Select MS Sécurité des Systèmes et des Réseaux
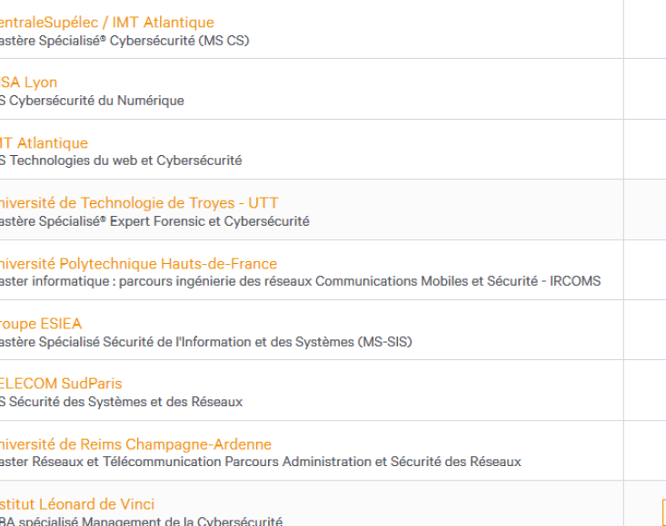The image size is (666, 526). [121, 402]
